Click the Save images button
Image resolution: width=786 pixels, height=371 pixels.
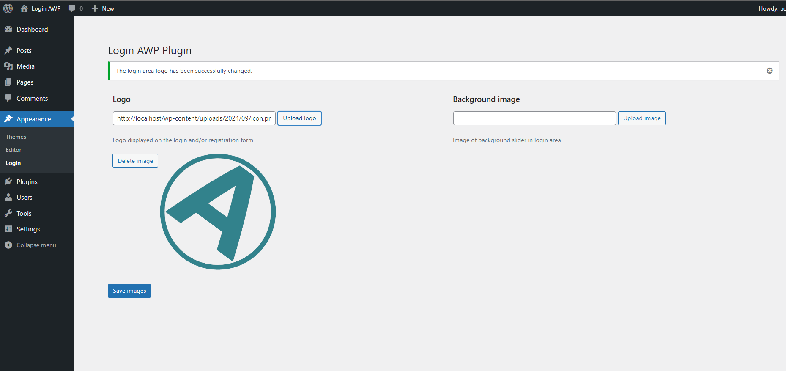pyautogui.click(x=129, y=291)
